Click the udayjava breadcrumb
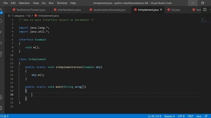The image size is (211, 118). point(19,16)
